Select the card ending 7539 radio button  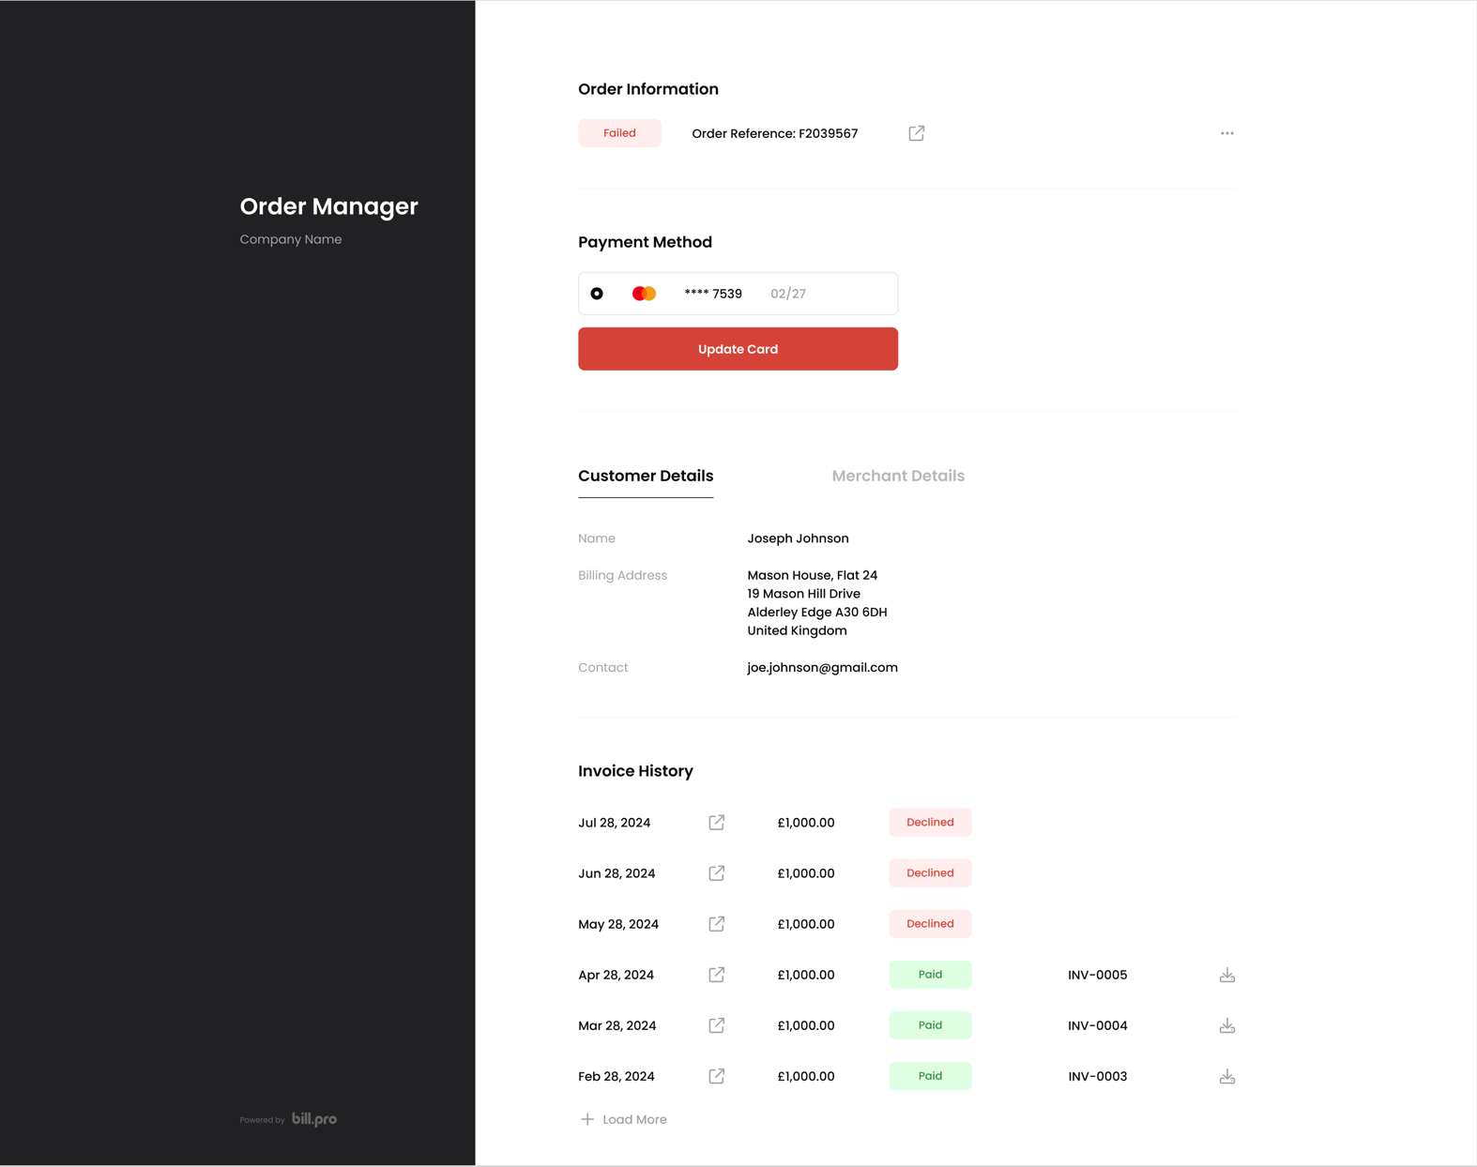click(597, 294)
